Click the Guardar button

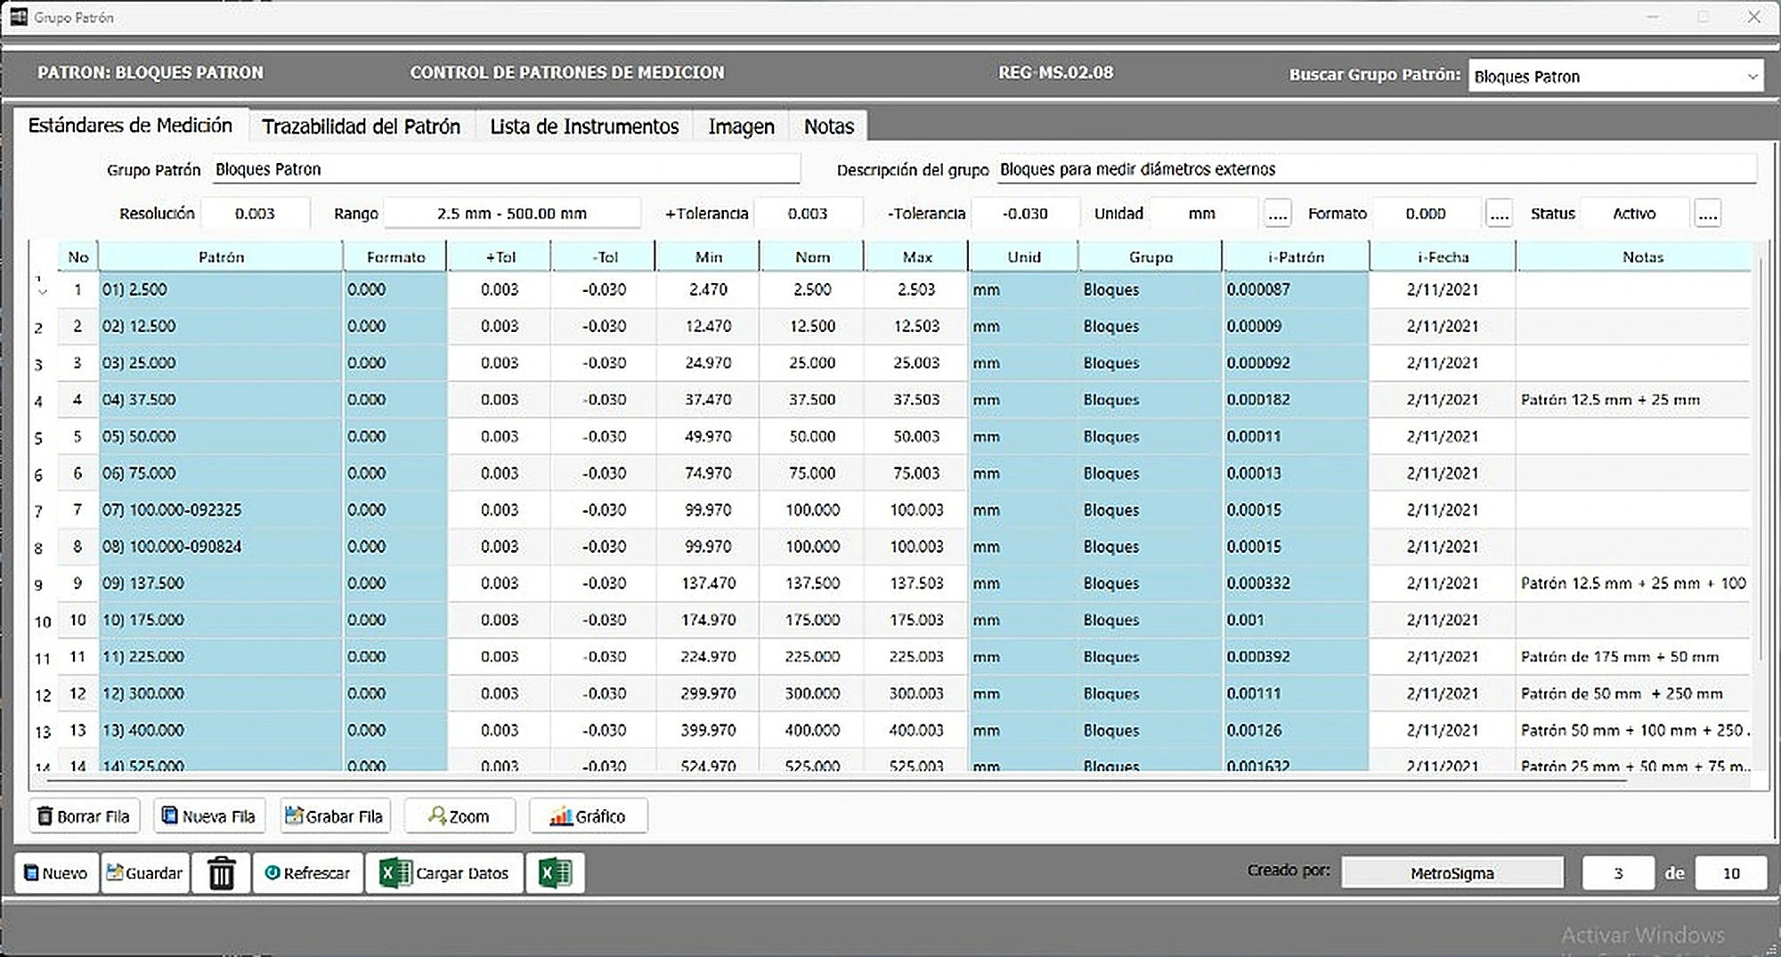pos(145,873)
